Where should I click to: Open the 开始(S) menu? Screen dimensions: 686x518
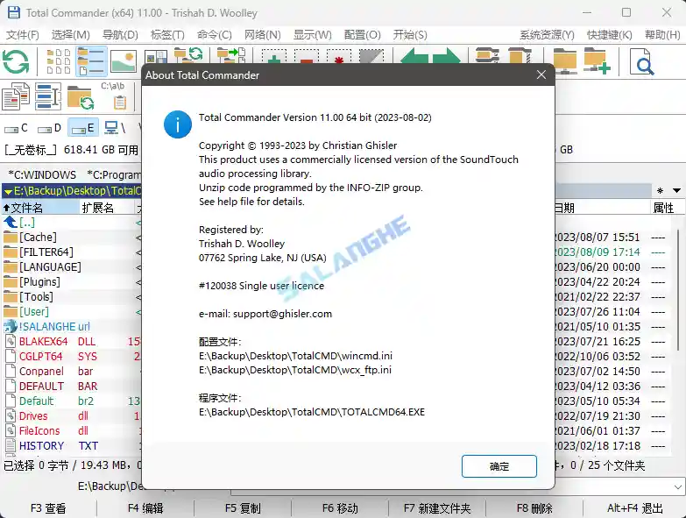(x=410, y=34)
